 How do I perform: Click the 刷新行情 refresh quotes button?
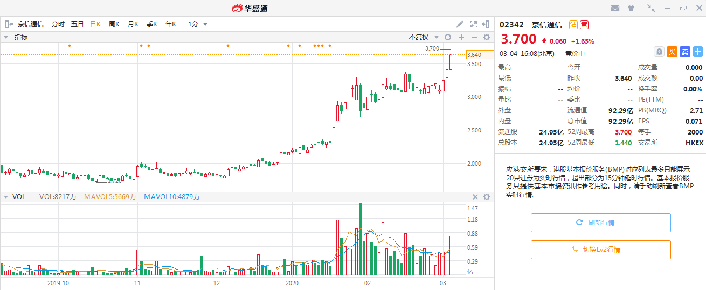(x=600, y=223)
